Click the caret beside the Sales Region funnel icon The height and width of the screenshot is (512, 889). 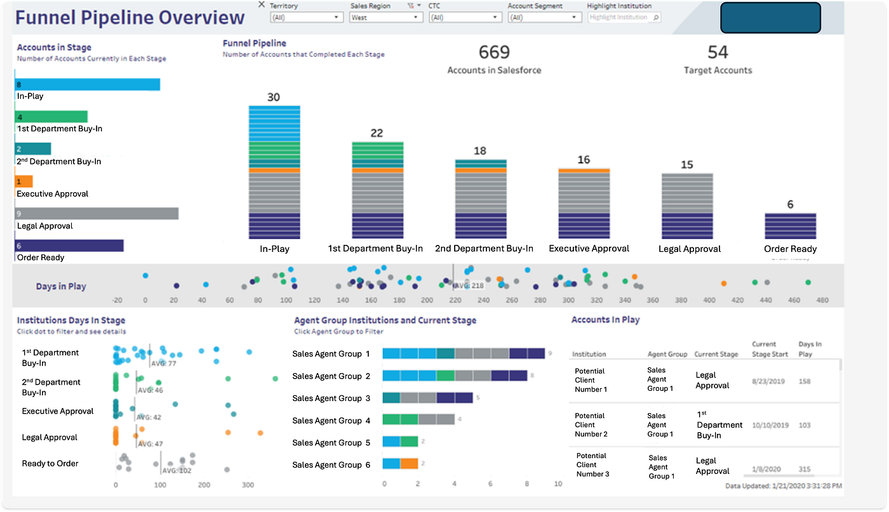[x=418, y=5]
